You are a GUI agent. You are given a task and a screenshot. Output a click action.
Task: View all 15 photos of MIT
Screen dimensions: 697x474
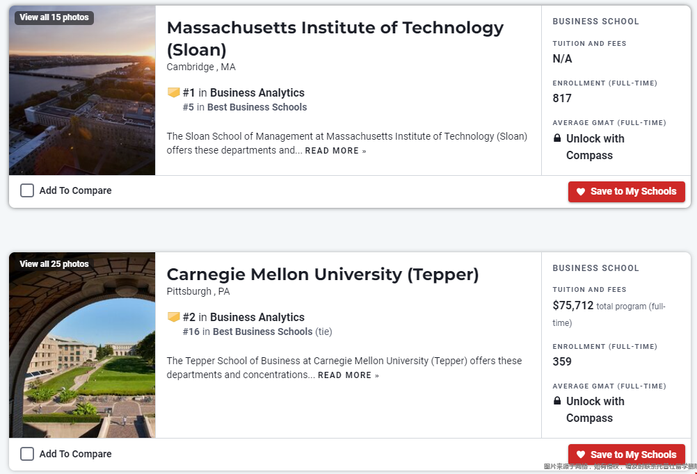[54, 17]
